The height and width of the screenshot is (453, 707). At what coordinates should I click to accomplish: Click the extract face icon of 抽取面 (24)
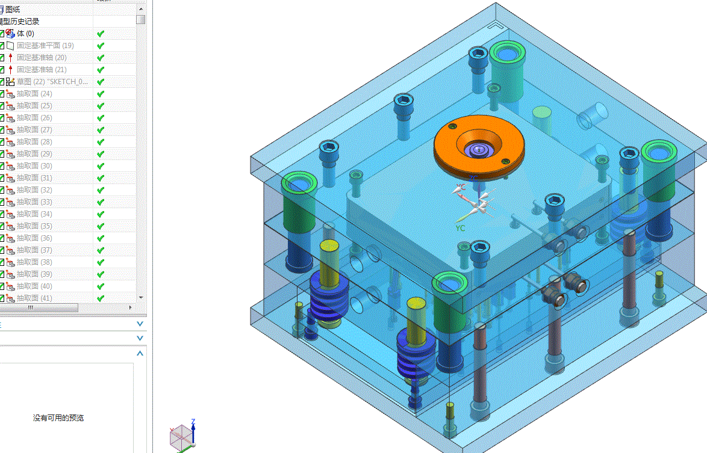(10, 94)
